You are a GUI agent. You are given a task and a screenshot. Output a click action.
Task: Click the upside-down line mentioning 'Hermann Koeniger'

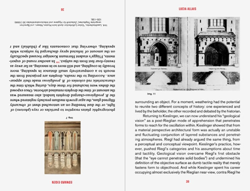pos(62,56)
